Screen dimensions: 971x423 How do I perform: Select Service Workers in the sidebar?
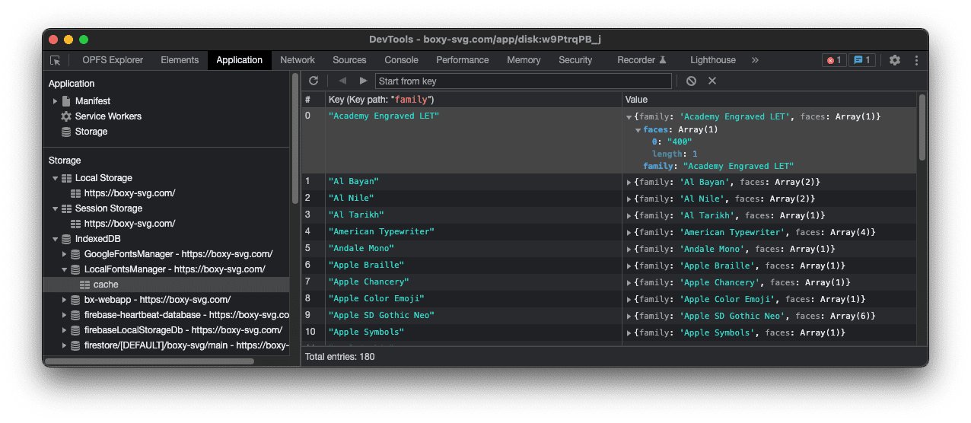point(108,116)
